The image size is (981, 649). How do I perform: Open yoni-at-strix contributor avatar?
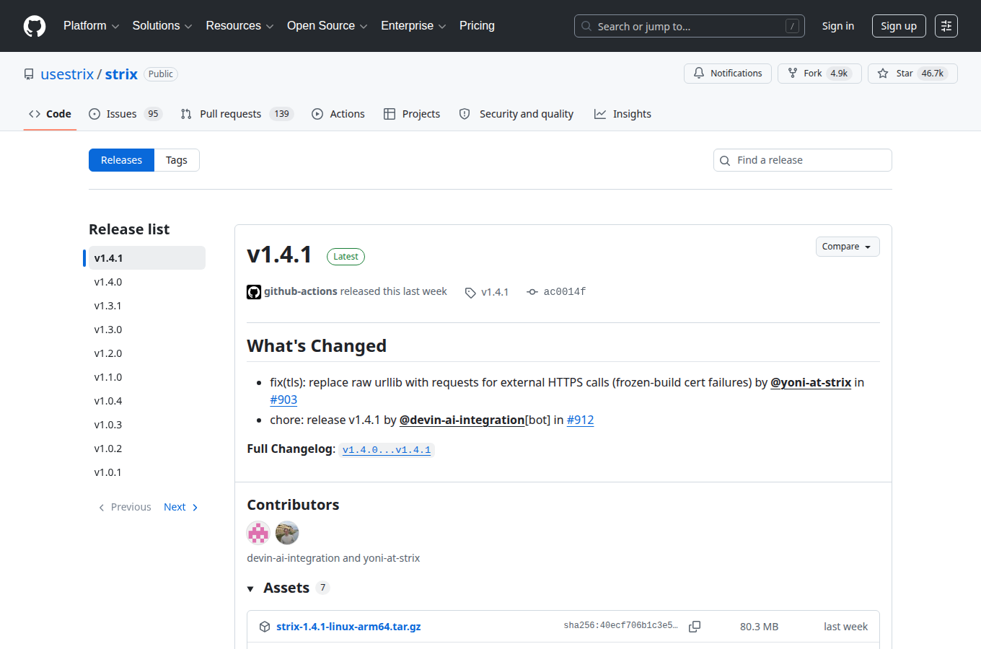point(287,533)
